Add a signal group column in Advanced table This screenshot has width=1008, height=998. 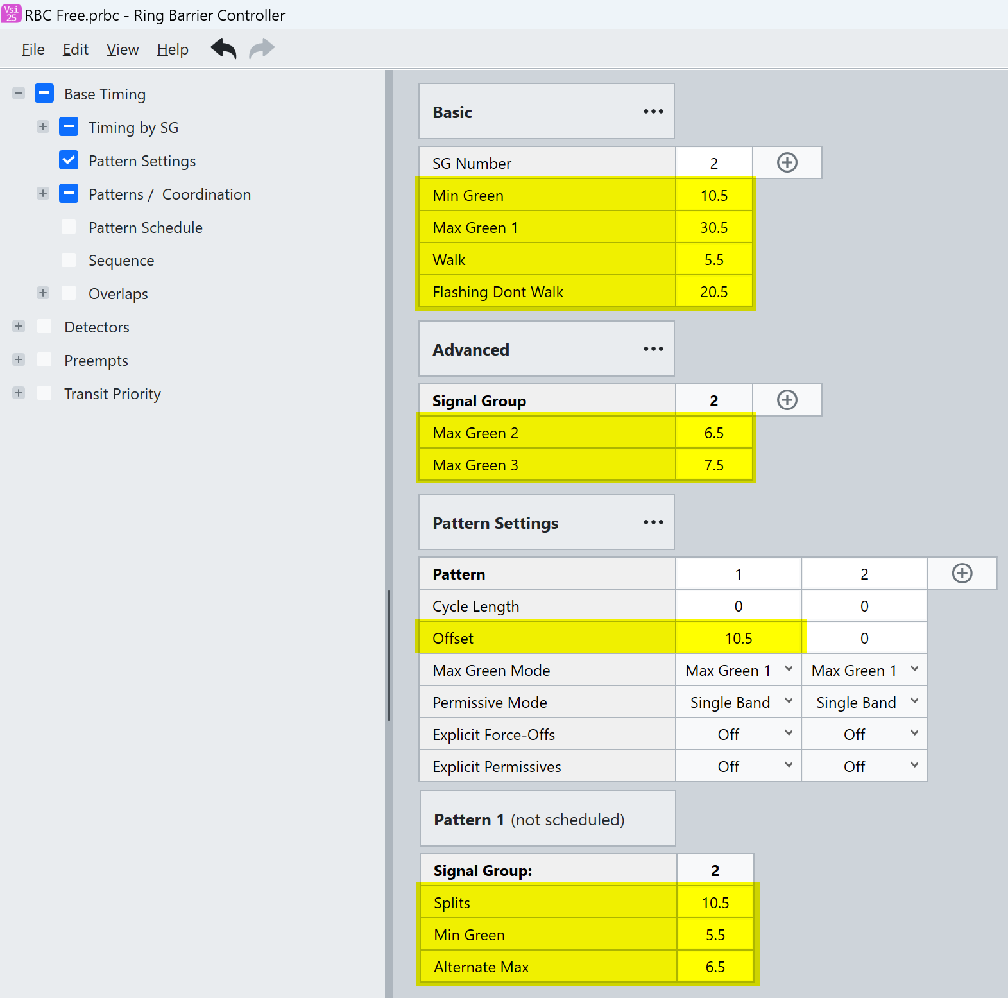click(787, 400)
